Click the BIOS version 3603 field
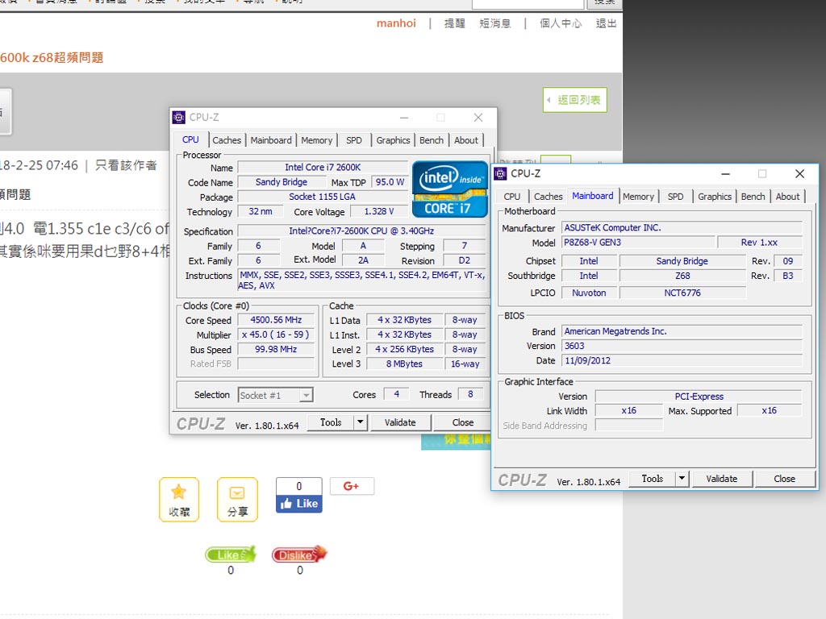The image size is (826, 619). [682, 347]
